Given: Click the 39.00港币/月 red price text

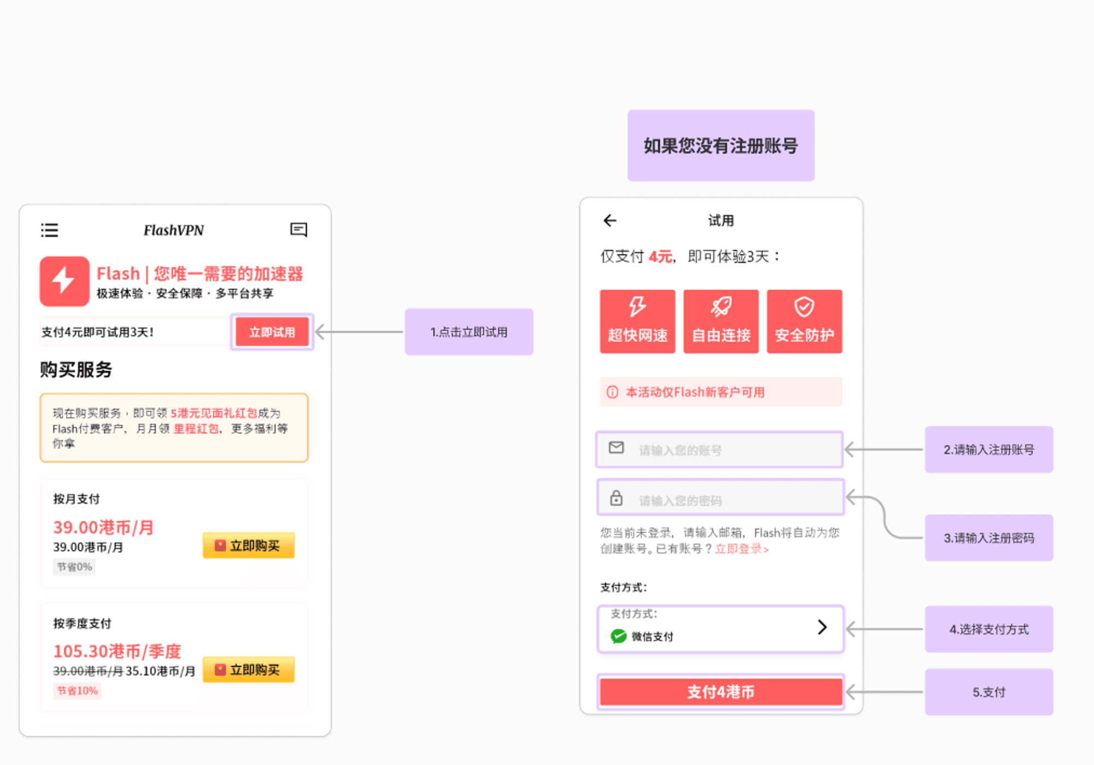Looking at the screenshot, I should pyautogui.click(x=103, y=527).
